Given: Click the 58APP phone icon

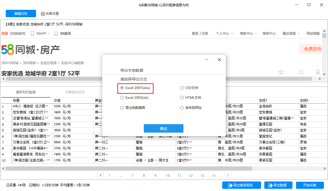Looking at the screenshot, I should (x=32, y=34).
